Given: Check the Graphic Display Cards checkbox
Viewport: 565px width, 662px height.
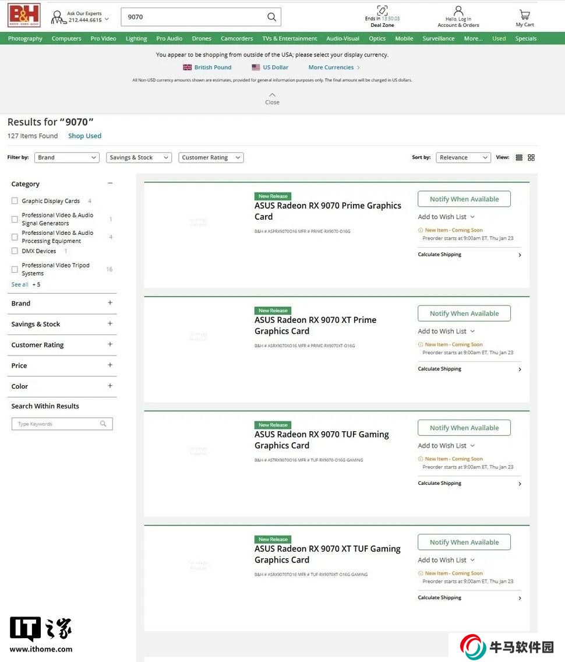Looking at the screenshot, I should tap(15, 201).
